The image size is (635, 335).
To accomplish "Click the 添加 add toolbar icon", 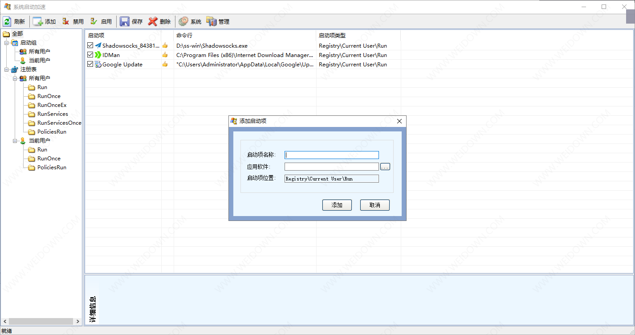I will [x=38, y=21].
